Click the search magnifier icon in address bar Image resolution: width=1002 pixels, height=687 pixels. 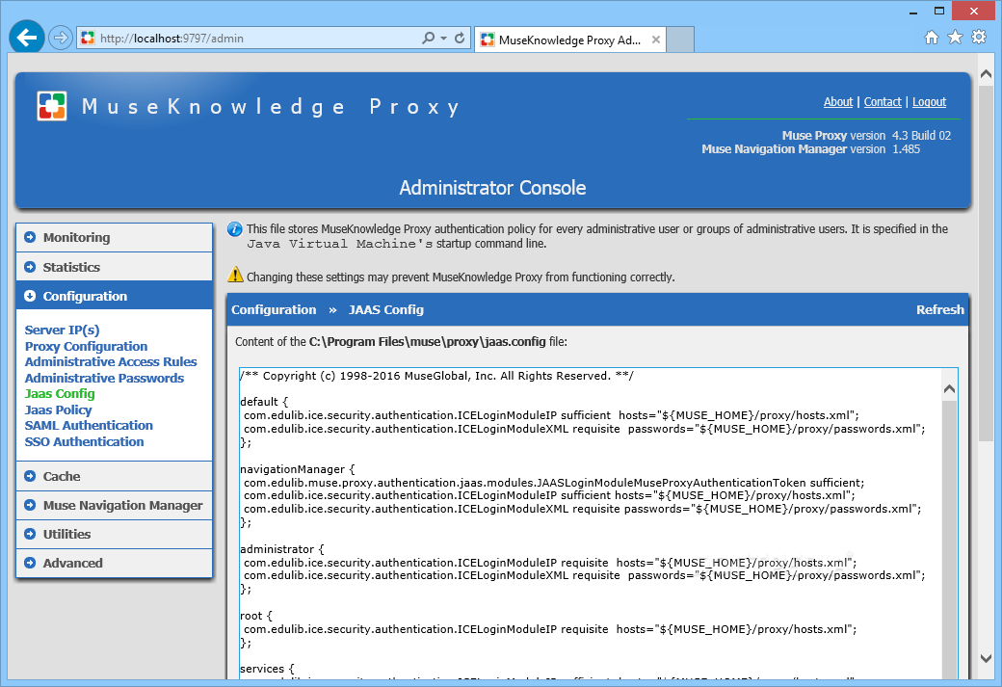point(428,38)
